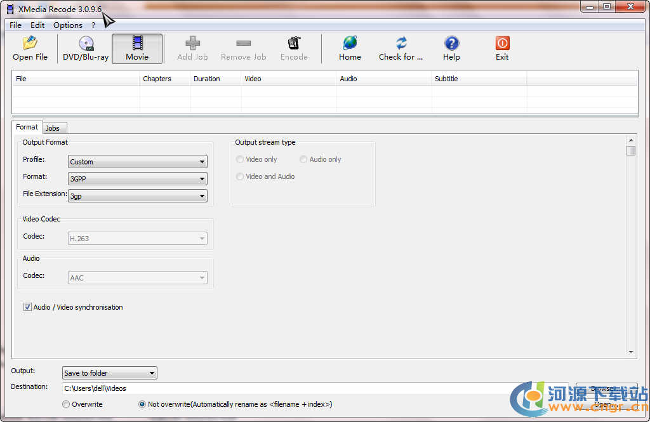Choose the Not overwrite radio option
650x422 pixels.
tap(142, 404)
